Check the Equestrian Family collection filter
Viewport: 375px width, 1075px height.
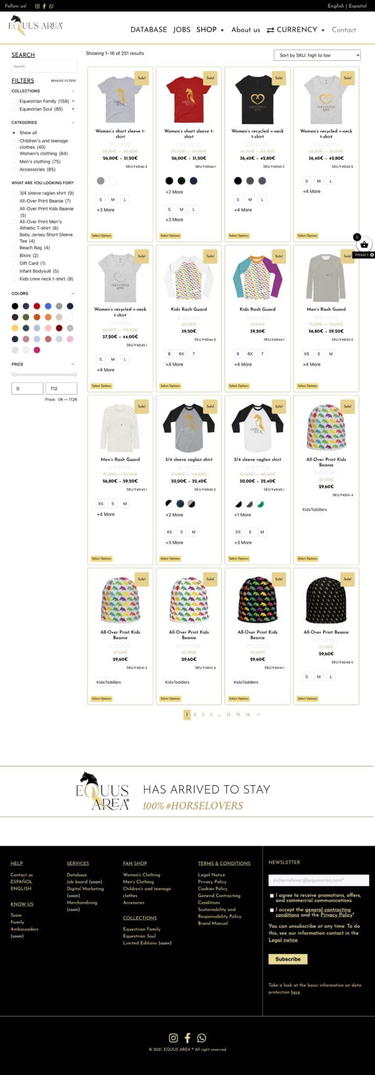click(x=14, y=101)
